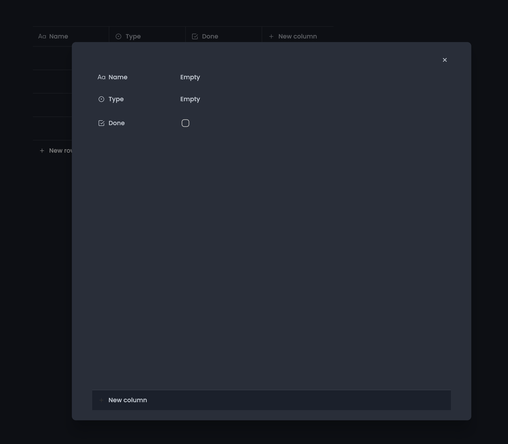Open the Type column header options
This screenshot has width=508, height=444.
click(x=133, y=36)
